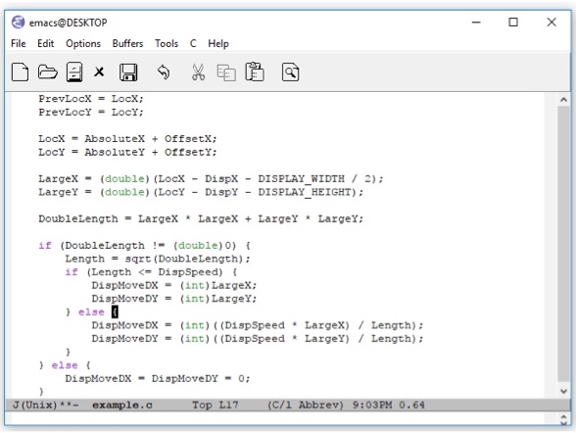Search the buffer with the magnifier icon
576x433 pixels.
click(290, 72)
